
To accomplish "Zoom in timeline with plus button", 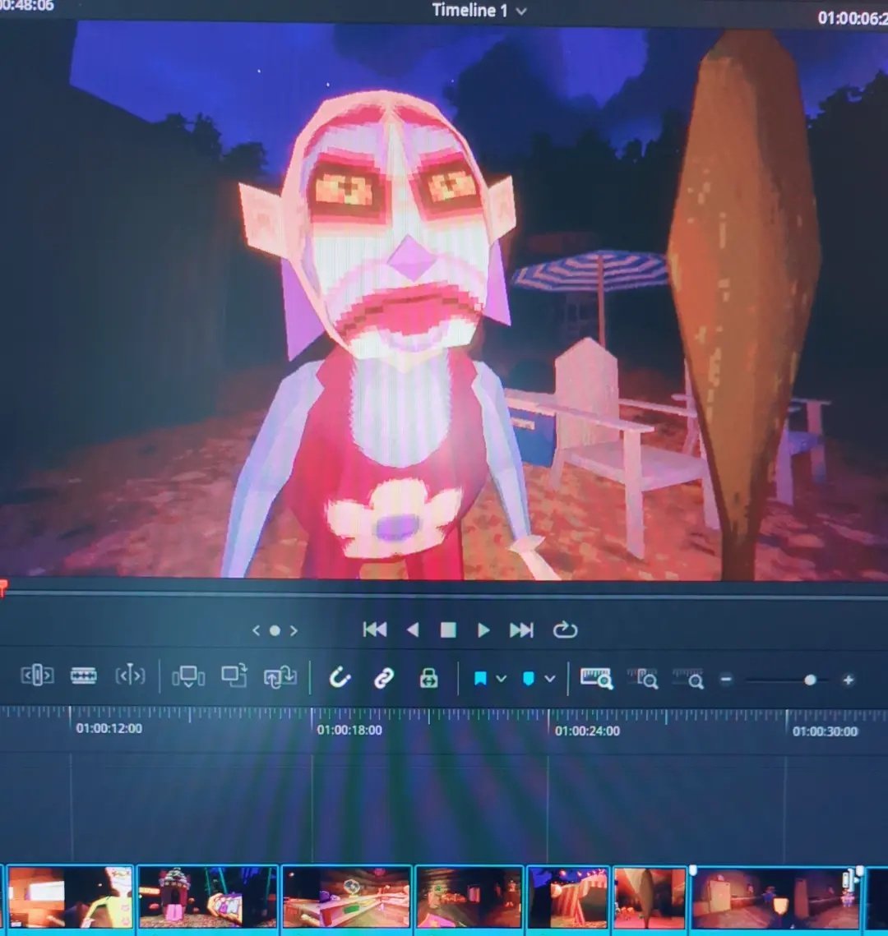I will point(848,680).
